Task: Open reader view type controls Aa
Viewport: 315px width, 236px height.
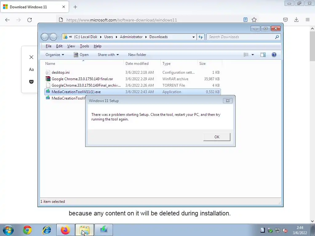Action: pyautogui.click(x=31, y=69)
